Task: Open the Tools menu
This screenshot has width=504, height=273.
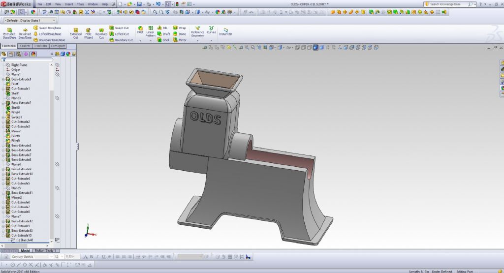Action: [x=80, y=4]
